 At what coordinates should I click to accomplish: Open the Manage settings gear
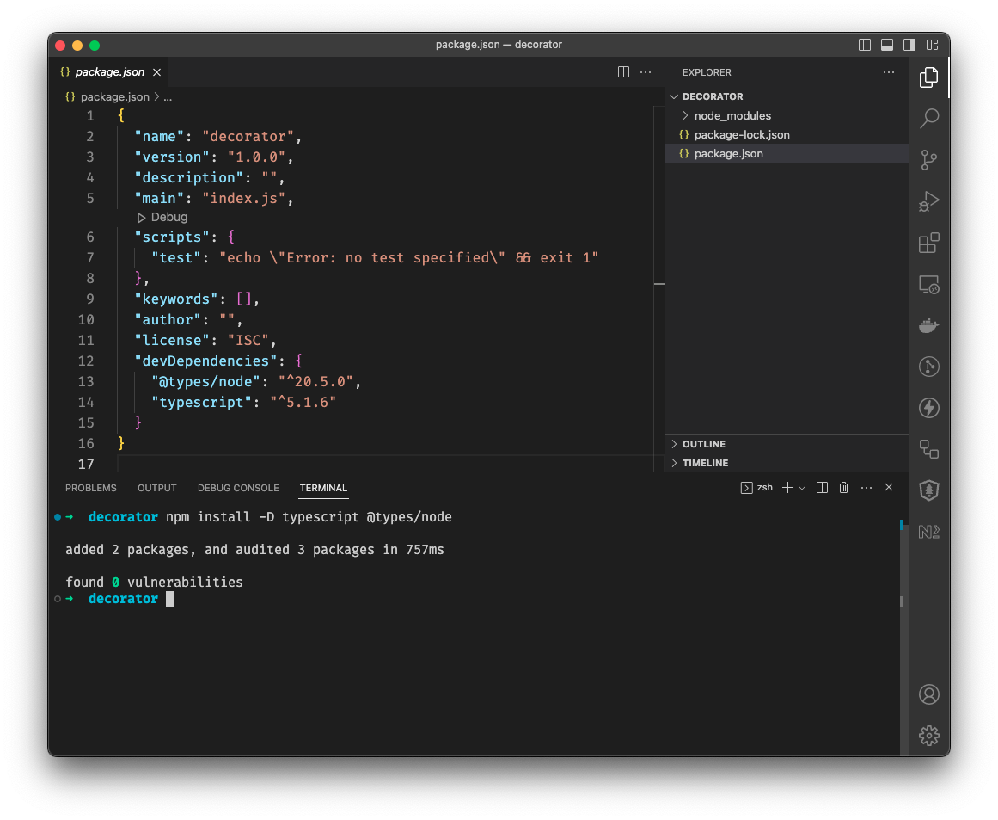[928, 736]
